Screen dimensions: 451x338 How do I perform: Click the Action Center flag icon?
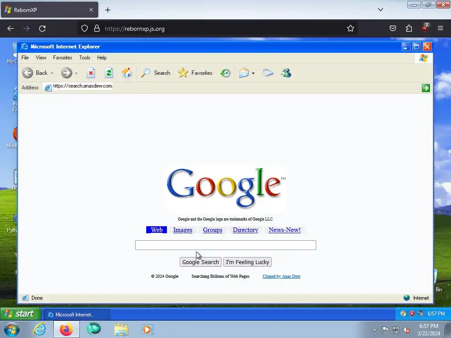385,330
